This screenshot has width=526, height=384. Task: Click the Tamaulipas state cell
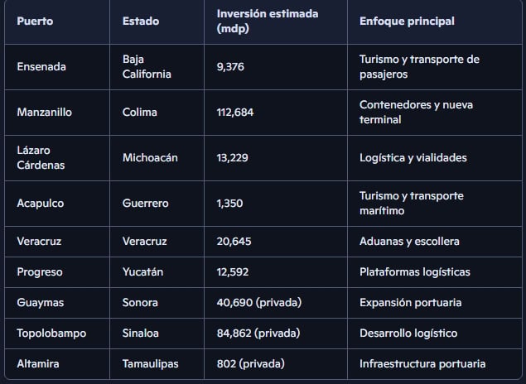point(150,363)
